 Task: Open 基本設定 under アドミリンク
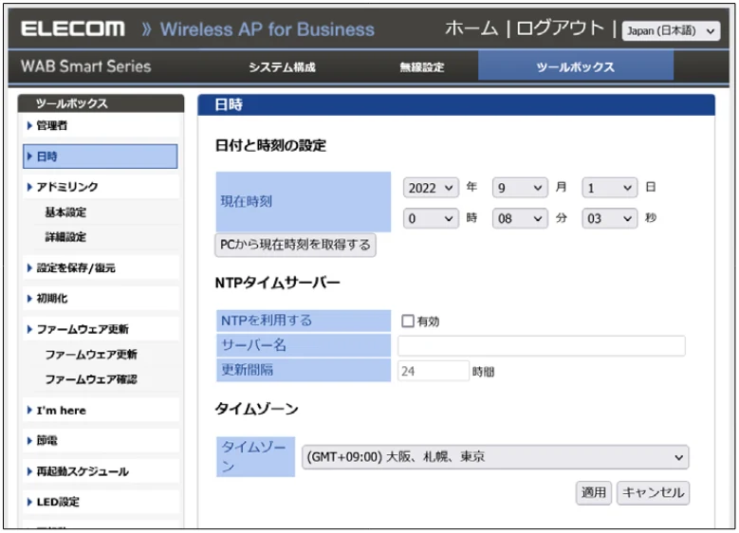[66, 212]
